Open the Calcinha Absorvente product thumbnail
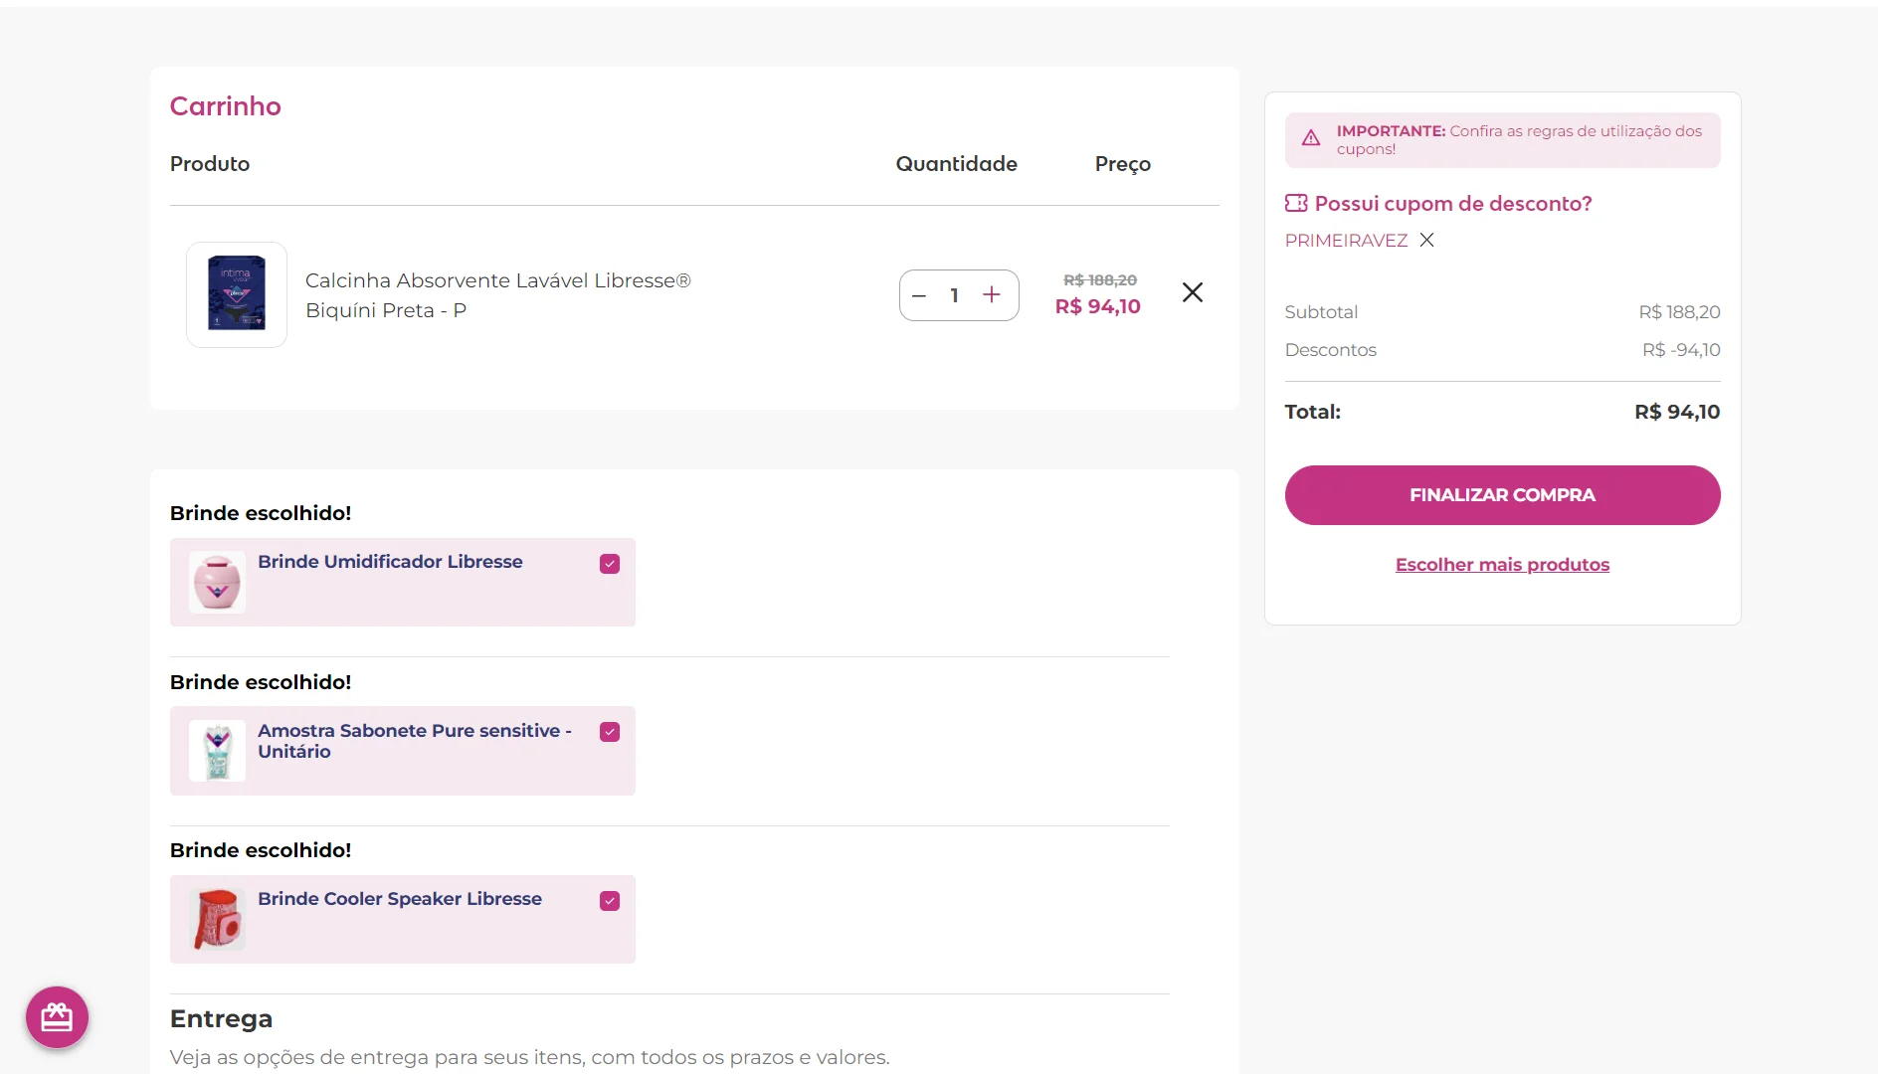 237,294
